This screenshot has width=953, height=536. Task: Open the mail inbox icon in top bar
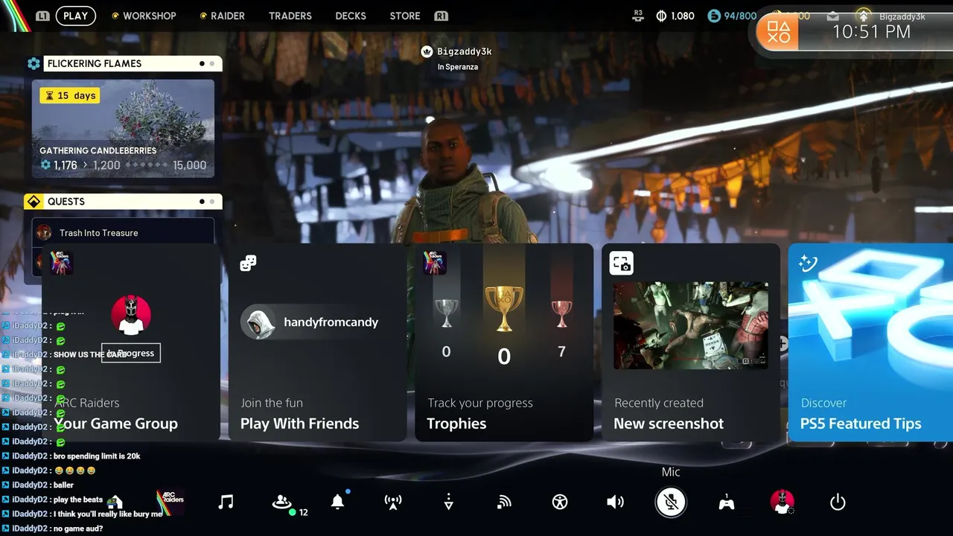833,16
